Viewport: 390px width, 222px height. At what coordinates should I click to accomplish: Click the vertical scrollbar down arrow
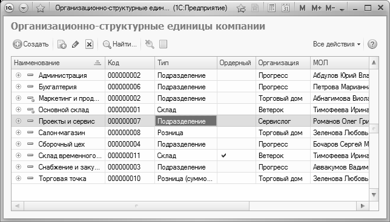tap(374, 195)
